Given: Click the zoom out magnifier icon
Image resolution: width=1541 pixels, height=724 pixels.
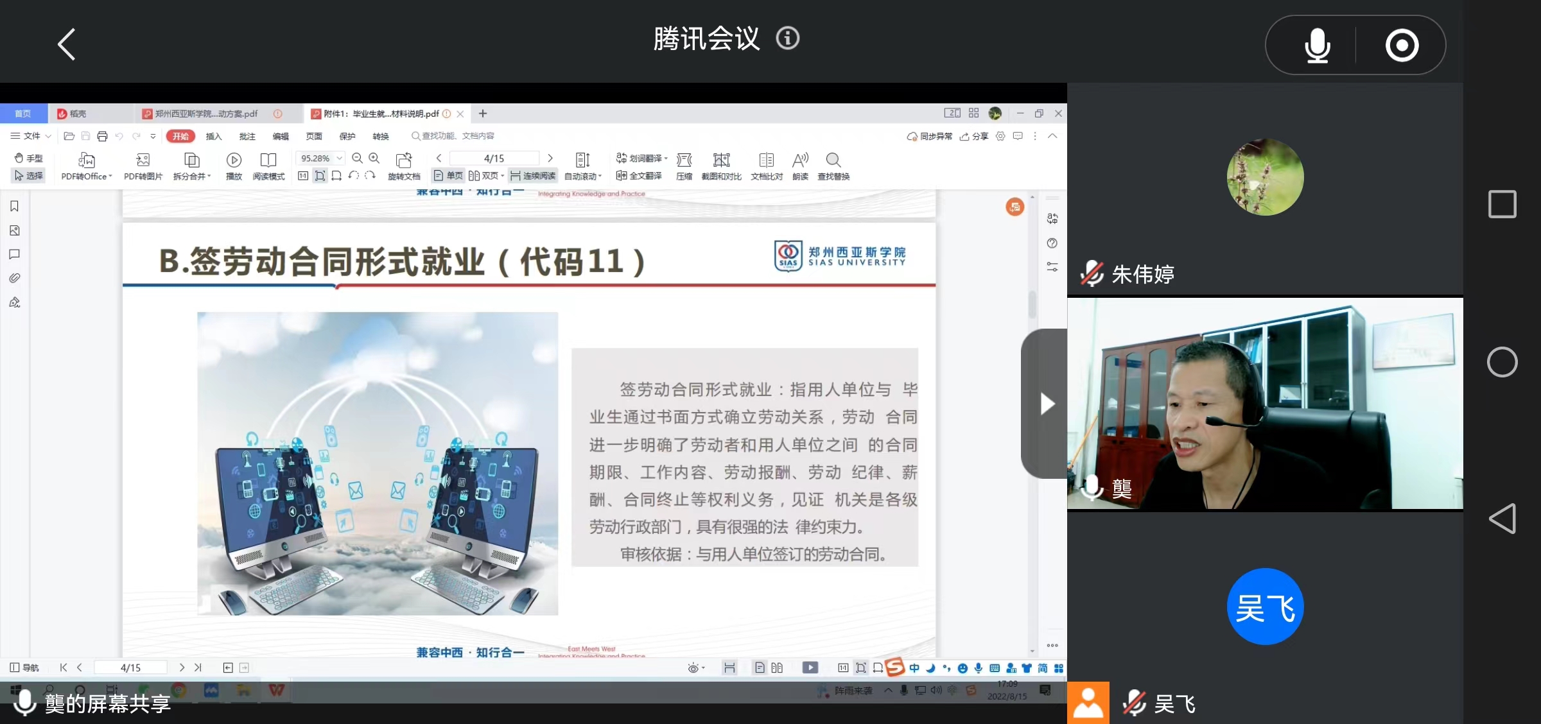Looking at the screenshot, I should click(x=357, y=158).
